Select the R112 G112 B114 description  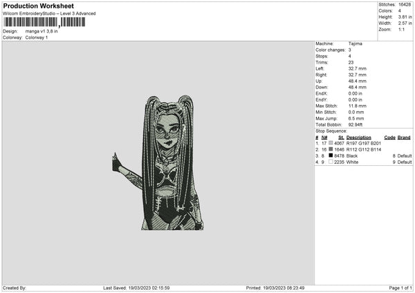[x=364, y=150]
